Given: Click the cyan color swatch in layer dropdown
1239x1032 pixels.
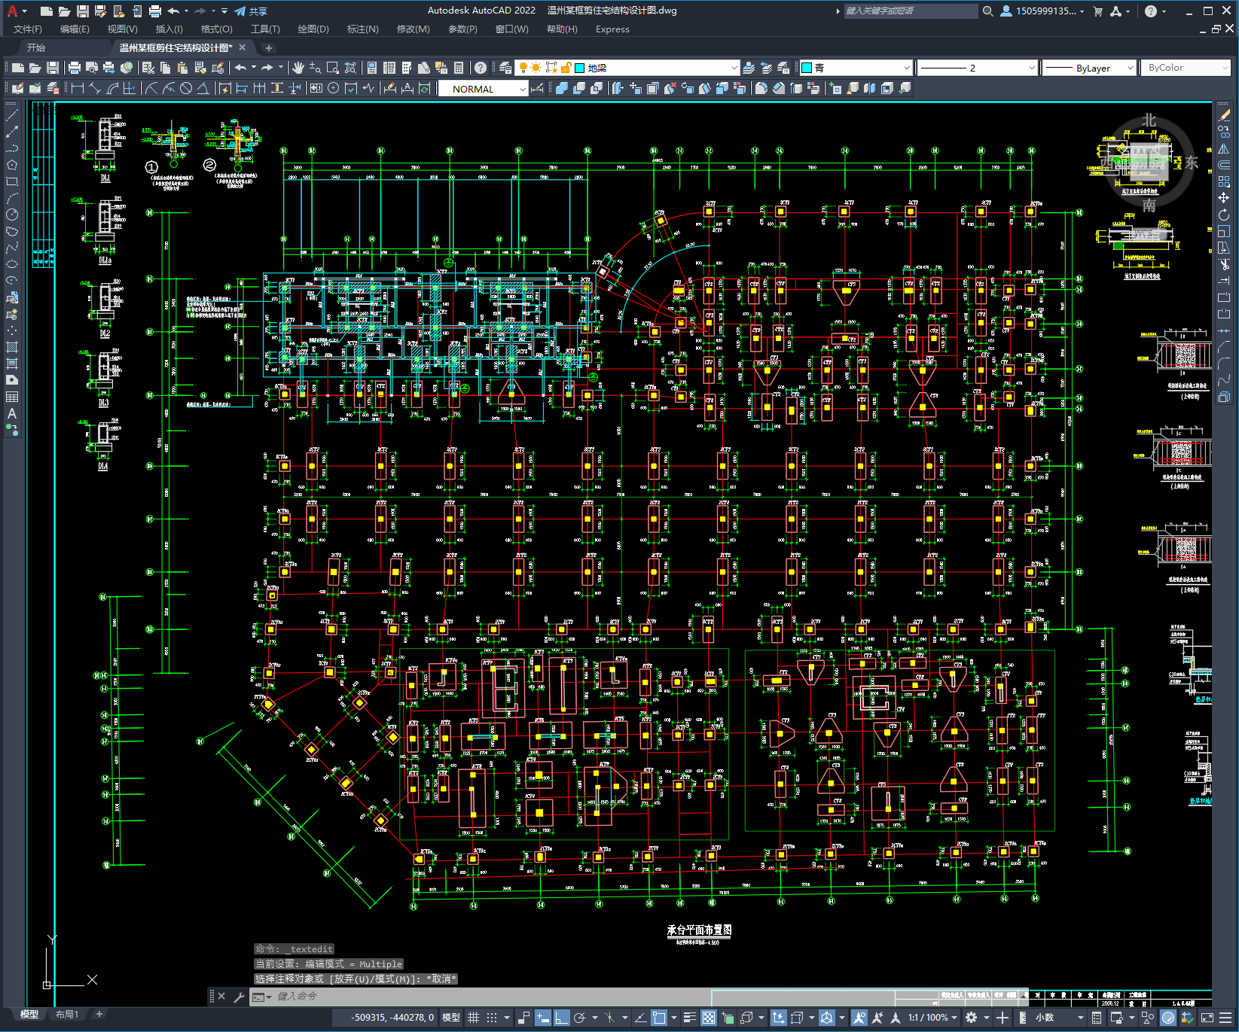Looking at the screenshot, I should click(x=580, y=68).
